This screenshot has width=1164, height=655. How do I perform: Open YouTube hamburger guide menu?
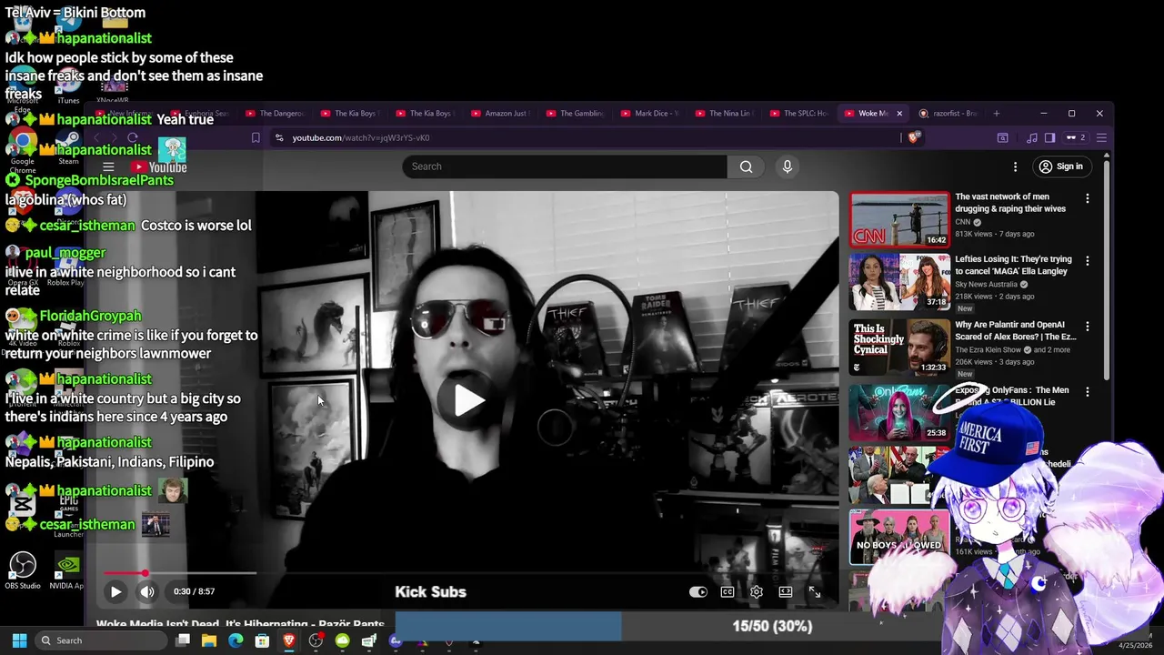(x=108, y=166)
